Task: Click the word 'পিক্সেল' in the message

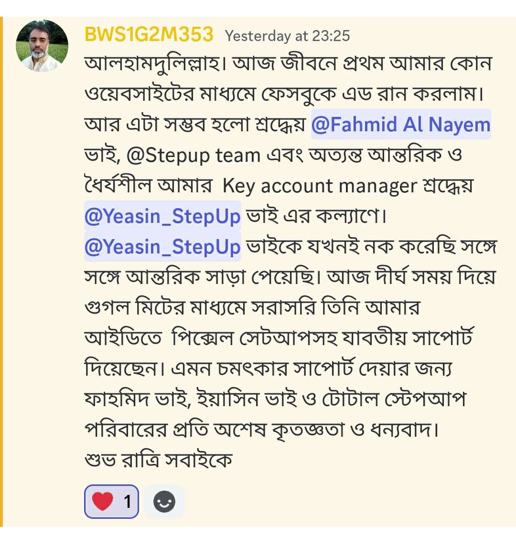Action: pyautogui.click(x=203, y=338)
